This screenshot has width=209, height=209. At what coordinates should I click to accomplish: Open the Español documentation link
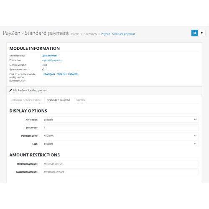(x=74, y=74)
